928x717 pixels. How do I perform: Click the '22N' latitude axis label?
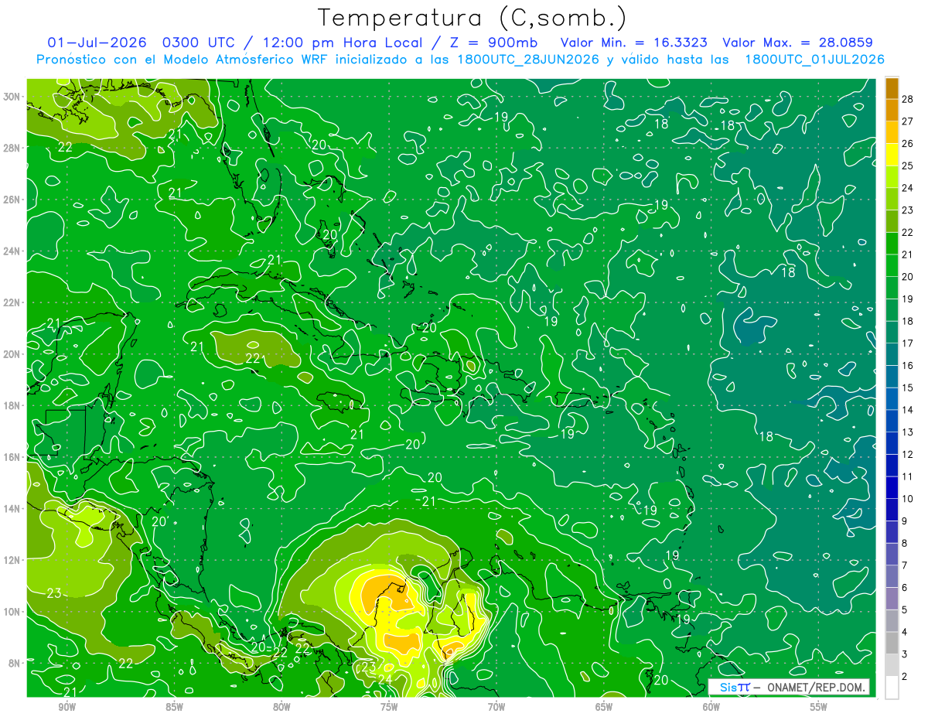13,302
